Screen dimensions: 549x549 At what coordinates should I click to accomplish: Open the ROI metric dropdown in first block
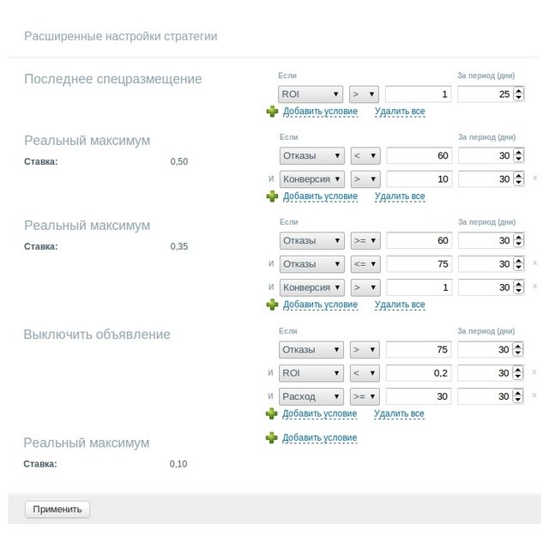(311, 94)
